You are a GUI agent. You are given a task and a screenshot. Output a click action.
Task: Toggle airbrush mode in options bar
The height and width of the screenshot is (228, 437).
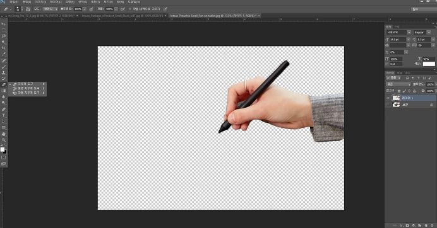point(123,9)
